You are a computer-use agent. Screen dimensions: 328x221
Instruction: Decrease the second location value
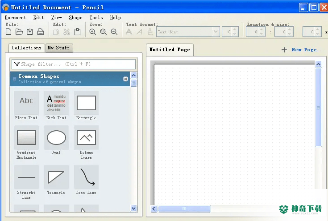[290, 34]
